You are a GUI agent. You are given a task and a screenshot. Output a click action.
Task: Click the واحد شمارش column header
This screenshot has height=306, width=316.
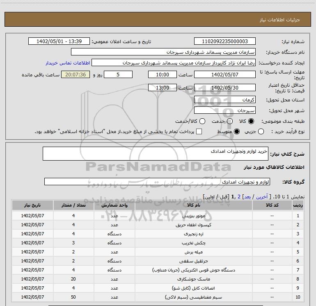pos(114,205)
